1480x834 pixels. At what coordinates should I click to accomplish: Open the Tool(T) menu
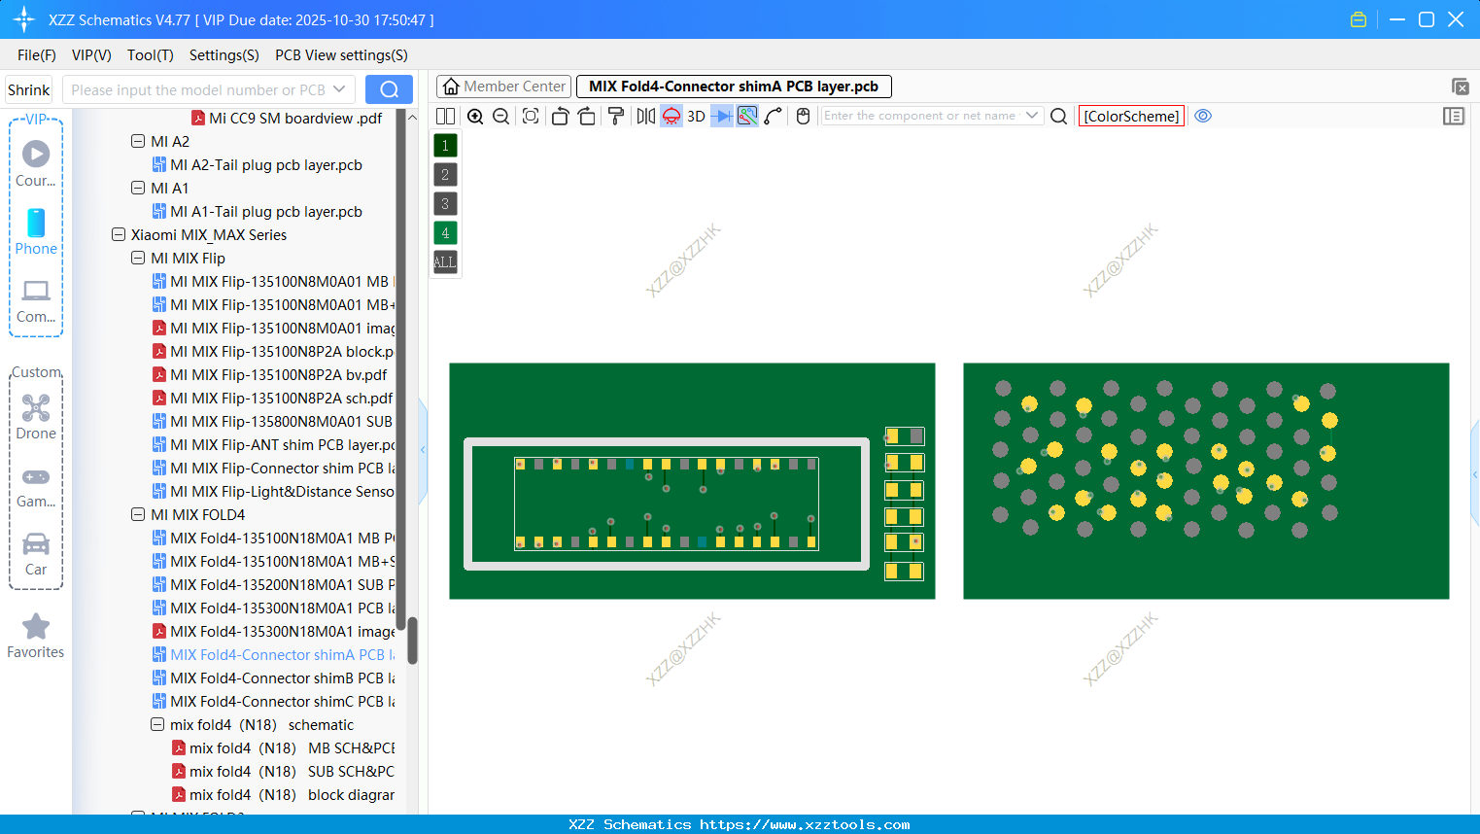click(x=151, y=55)
